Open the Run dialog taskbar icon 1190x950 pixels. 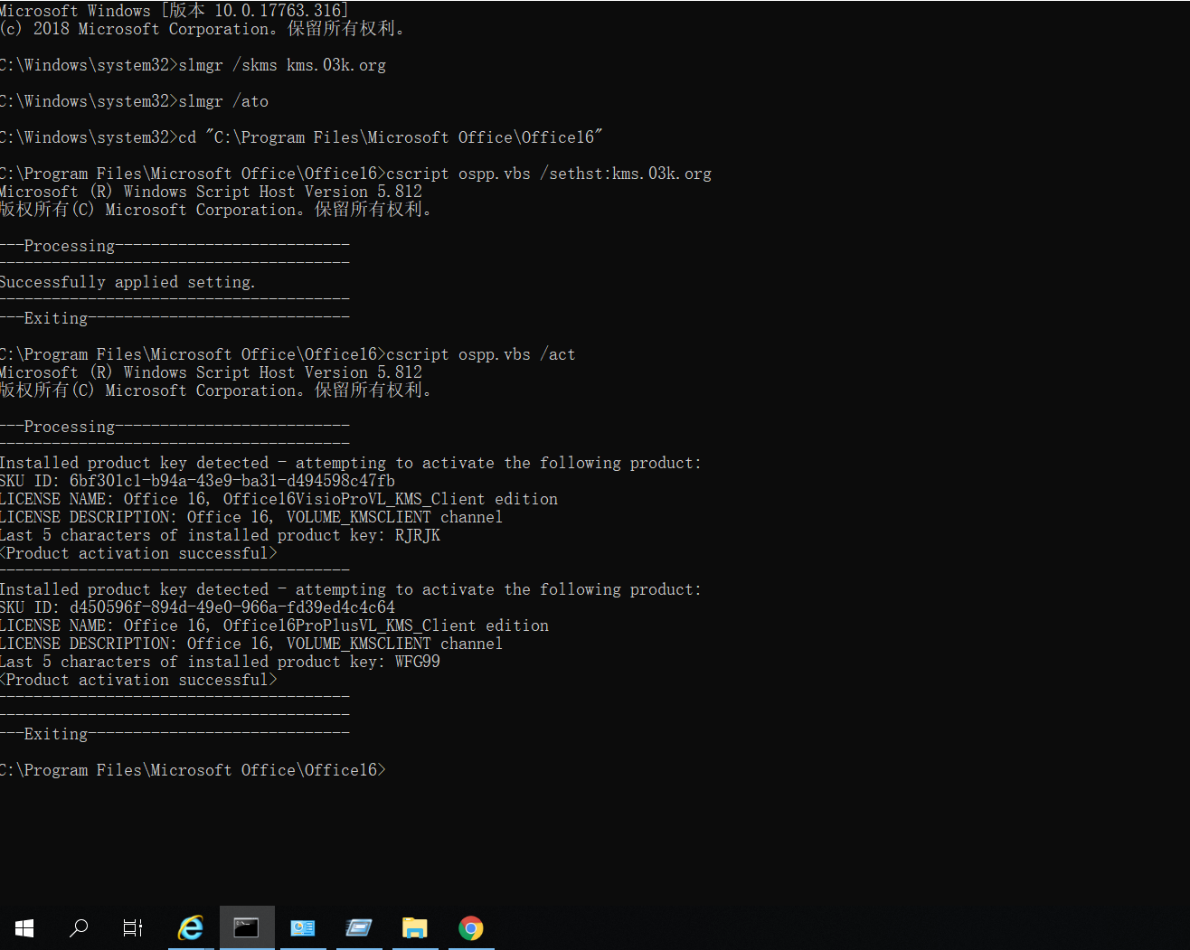pyautogui.click(x=359, y=928)
